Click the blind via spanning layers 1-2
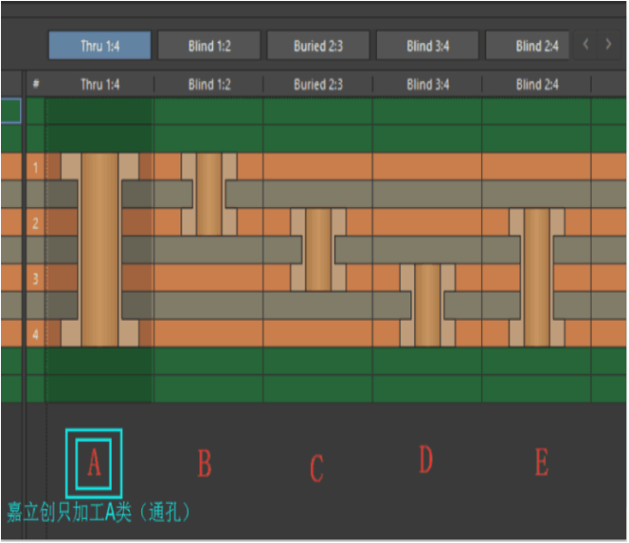This screenshot has width=629, height=543. [x=209, y=195]
